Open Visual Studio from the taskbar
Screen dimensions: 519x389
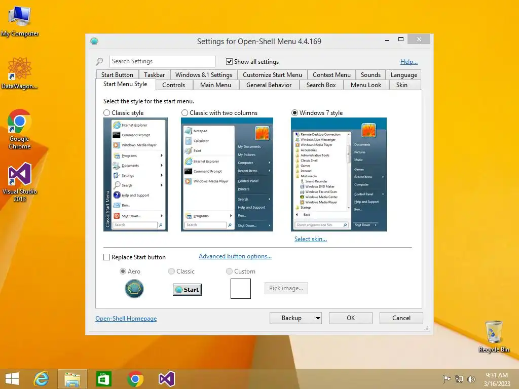pyautogui.click(x=166, y=379)
